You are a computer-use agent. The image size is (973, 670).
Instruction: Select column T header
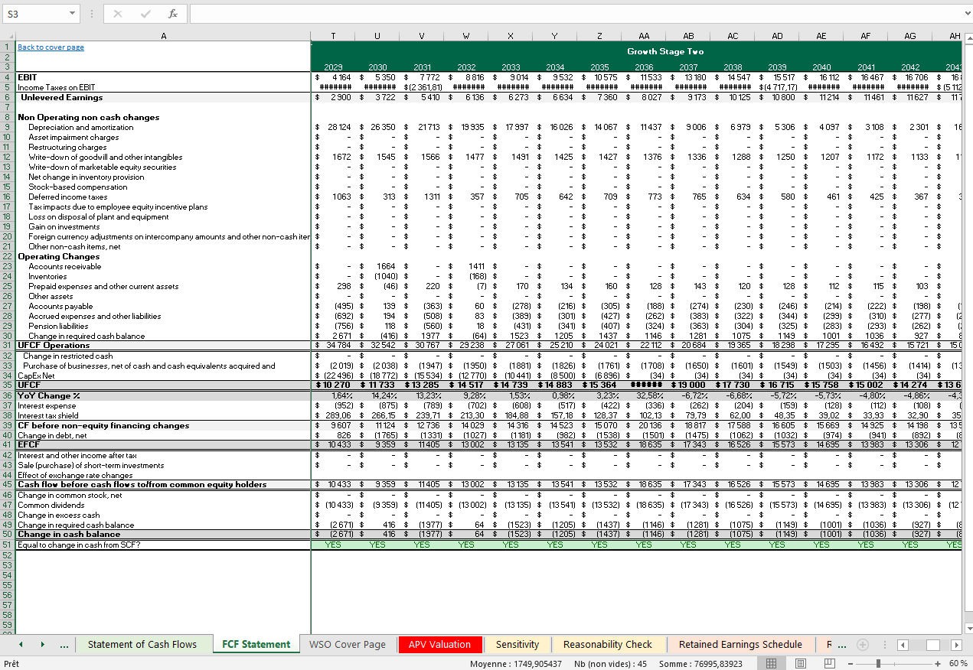(x=333, y=36)
